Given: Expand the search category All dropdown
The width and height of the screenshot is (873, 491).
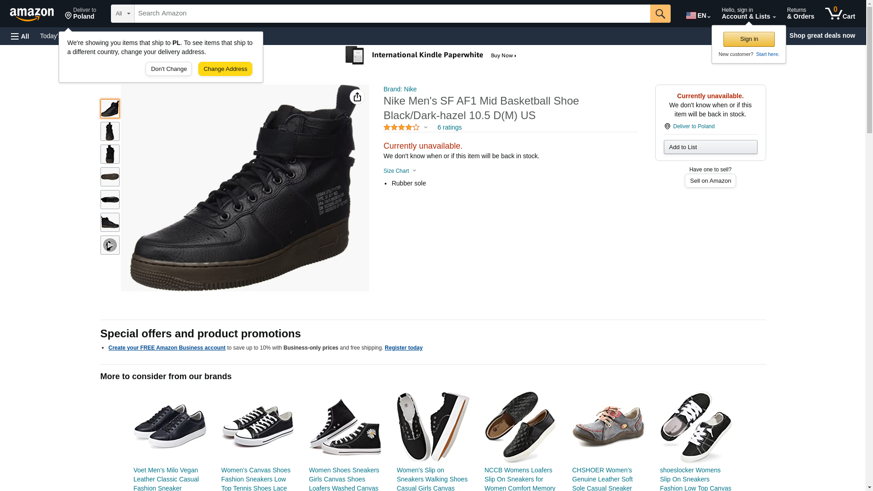Looking at the screenshot, I should pyautogui.click(x=123, y=14).
